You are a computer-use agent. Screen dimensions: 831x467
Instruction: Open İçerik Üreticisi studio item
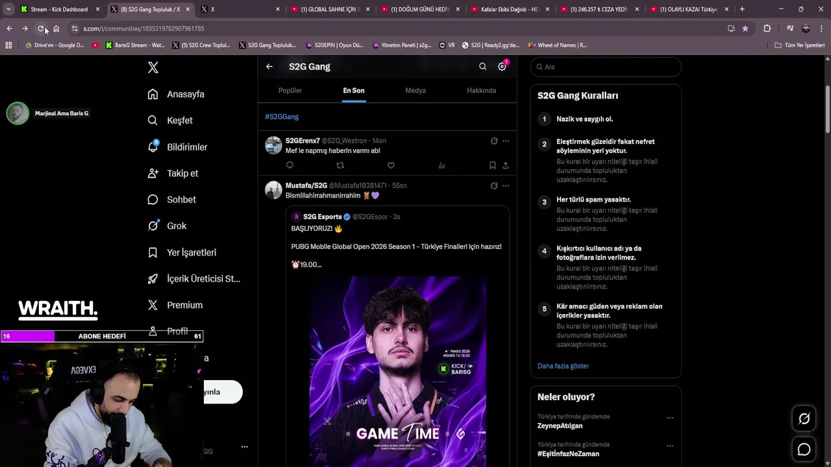point(193,279)
